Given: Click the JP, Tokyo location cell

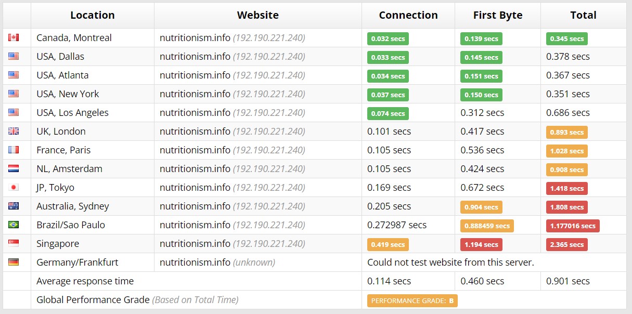Looking at the screenshot, I should [93, 187].
